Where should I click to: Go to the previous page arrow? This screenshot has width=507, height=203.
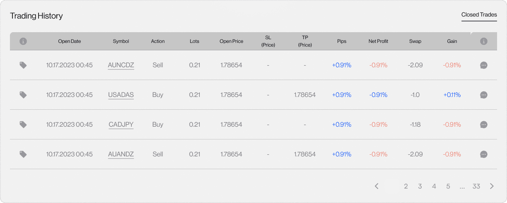(x=377, y=186)
